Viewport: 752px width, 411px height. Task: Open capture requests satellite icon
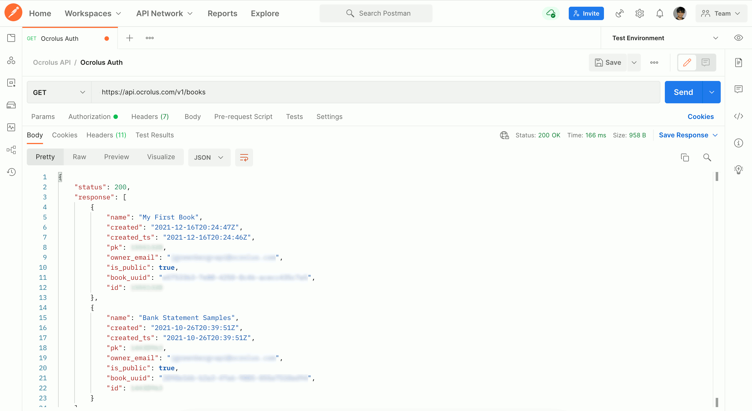pyautogui.click(x=620, y=13)
